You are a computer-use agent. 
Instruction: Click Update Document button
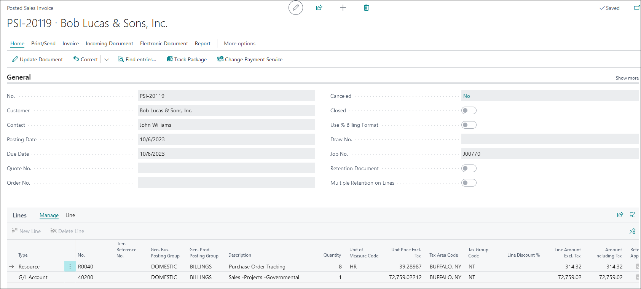point(37,59)
